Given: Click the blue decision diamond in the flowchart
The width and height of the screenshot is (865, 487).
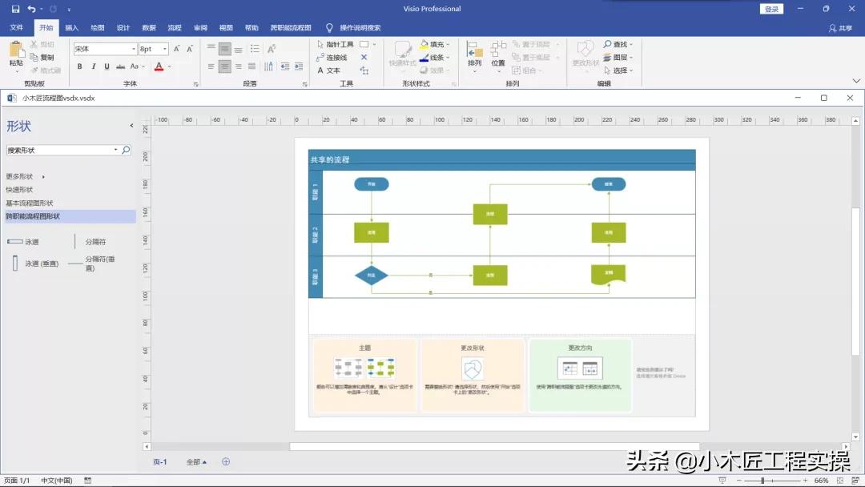Looking at the screenshot, I should [372, 276].
